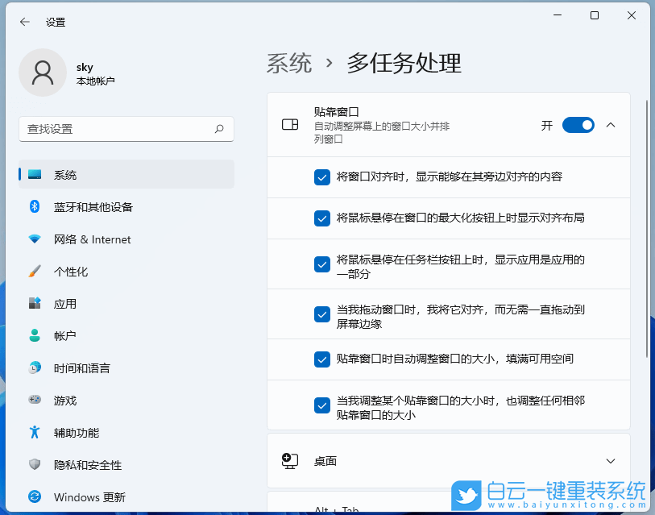The height and width of the screenshot is (515, 655).
Task: Click the 查找设置 search field
Action: tap(126, 129)
